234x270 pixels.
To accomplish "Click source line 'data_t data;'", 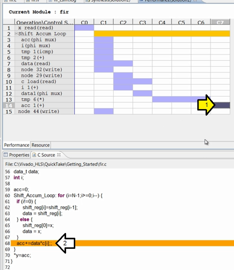I will tap(26, 171).
